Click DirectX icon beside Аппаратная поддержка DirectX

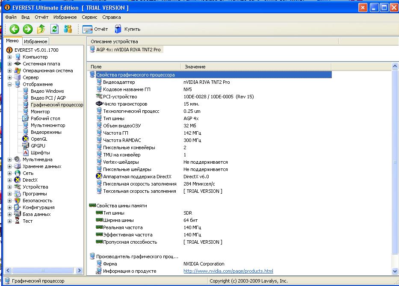click(x=99, y=176)
